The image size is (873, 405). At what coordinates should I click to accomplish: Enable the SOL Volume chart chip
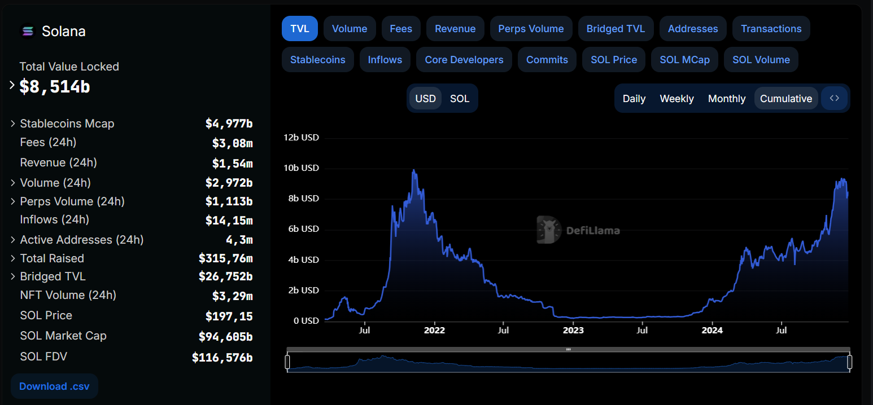[761, 60]
